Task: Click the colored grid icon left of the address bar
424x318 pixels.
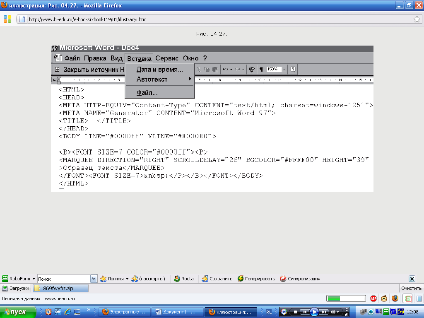Action: (7, 19)
